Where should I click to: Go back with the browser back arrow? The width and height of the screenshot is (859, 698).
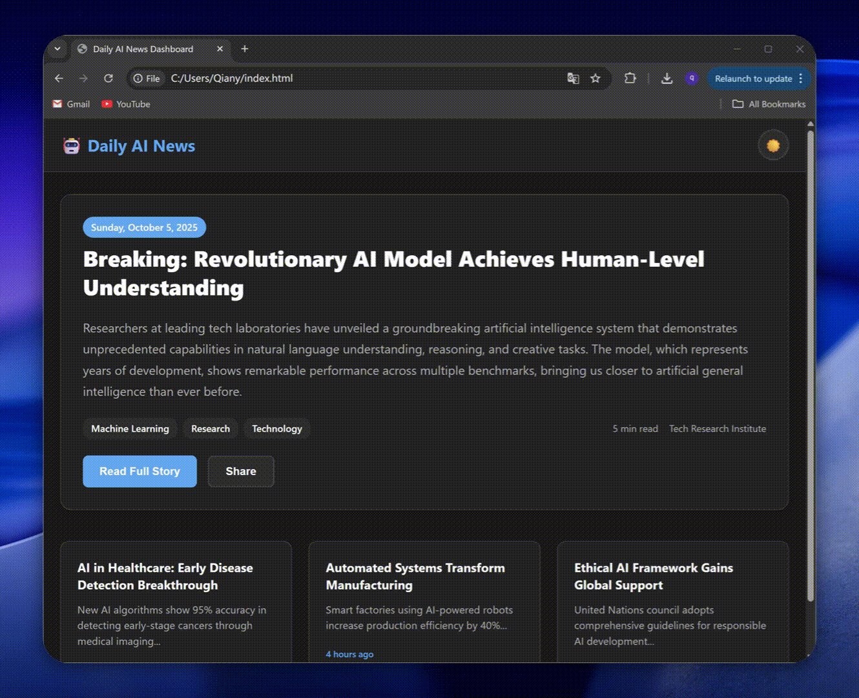coord(59,78)
